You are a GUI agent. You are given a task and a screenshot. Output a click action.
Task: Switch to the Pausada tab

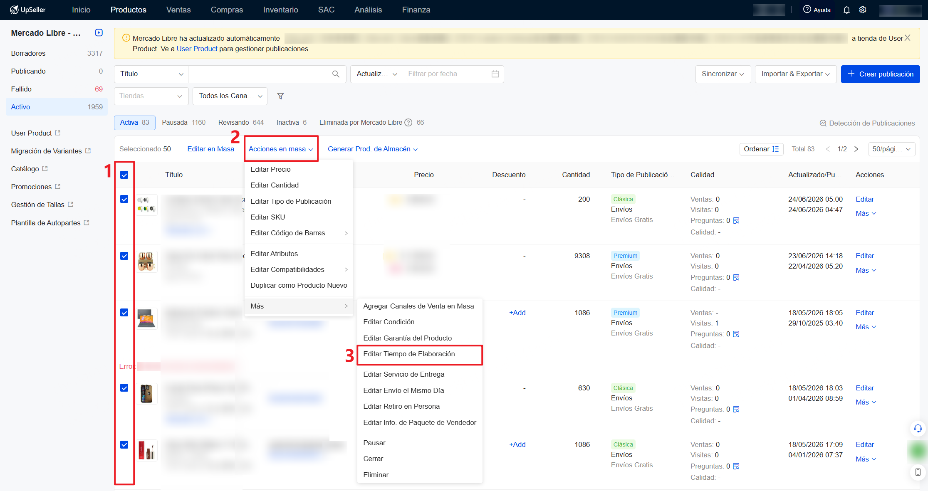[x=184, y=123]
